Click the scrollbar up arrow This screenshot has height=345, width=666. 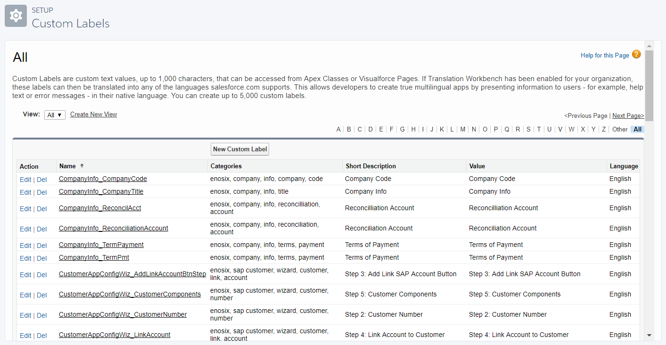click(649, 46)
